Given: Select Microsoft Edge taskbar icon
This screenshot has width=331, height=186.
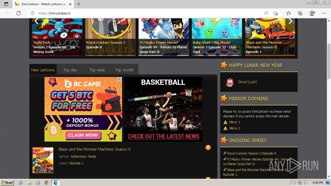Looking at the screenshot, I should [x=55, y=183].
